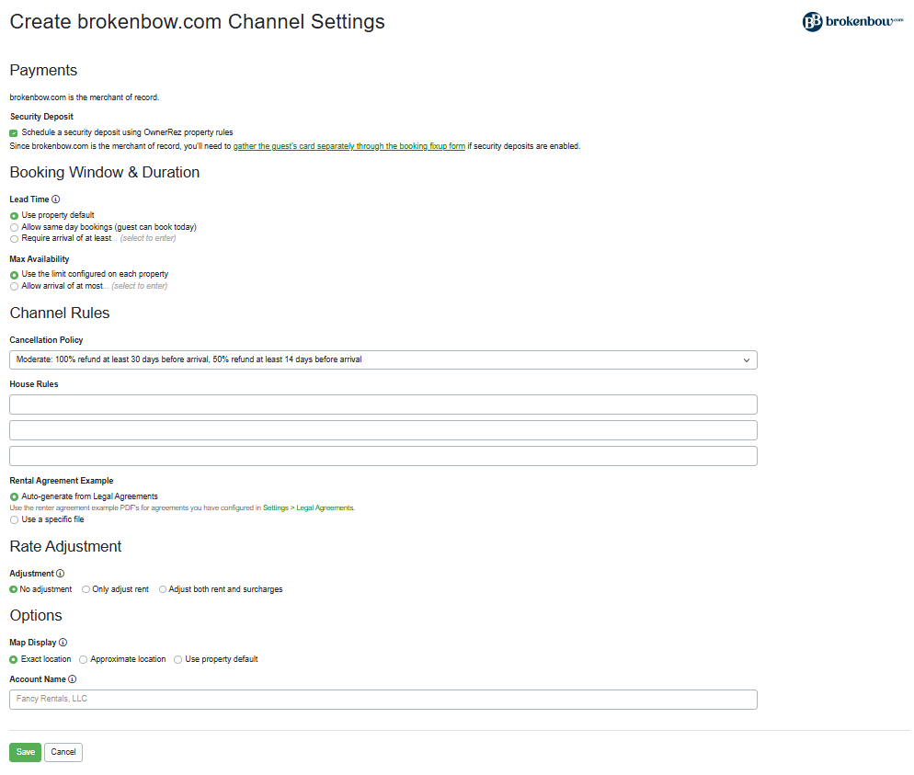Click the Account Name info icon
The width and height of the screenshot is (914, 775).
point(73,678)
